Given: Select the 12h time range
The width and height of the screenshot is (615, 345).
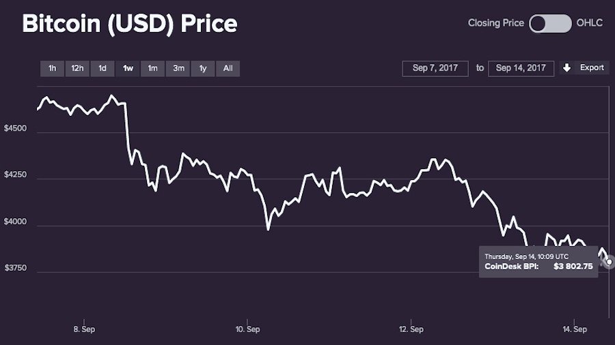Looking at the screenshot, I should coord(77,68).
